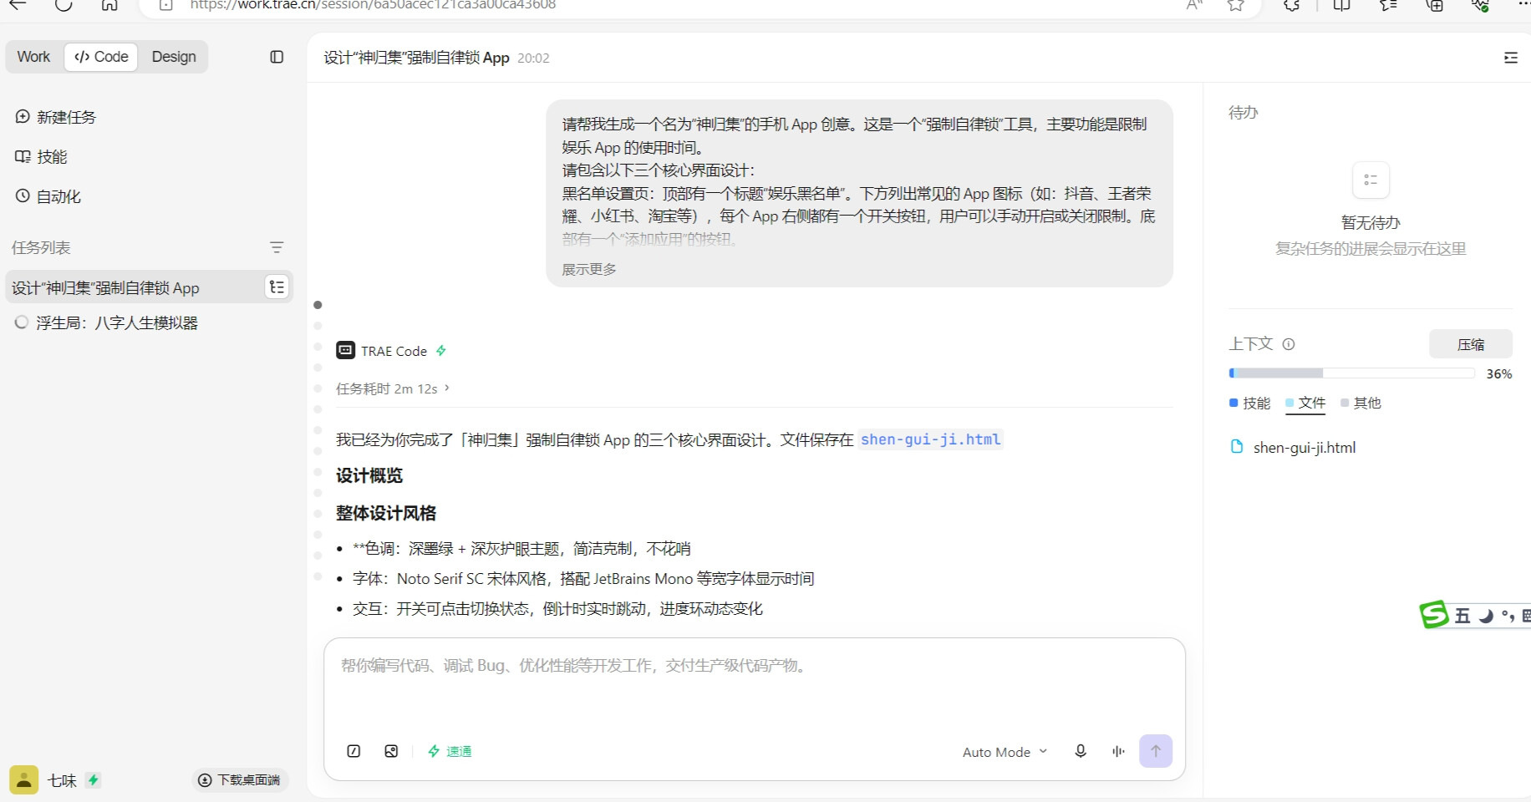Image resolution: width=1531 pixels, height=802 pixels.
Task: Click the outline icon on the 神归集 task row
Action: pyautogui.click(x=277, y=287)
